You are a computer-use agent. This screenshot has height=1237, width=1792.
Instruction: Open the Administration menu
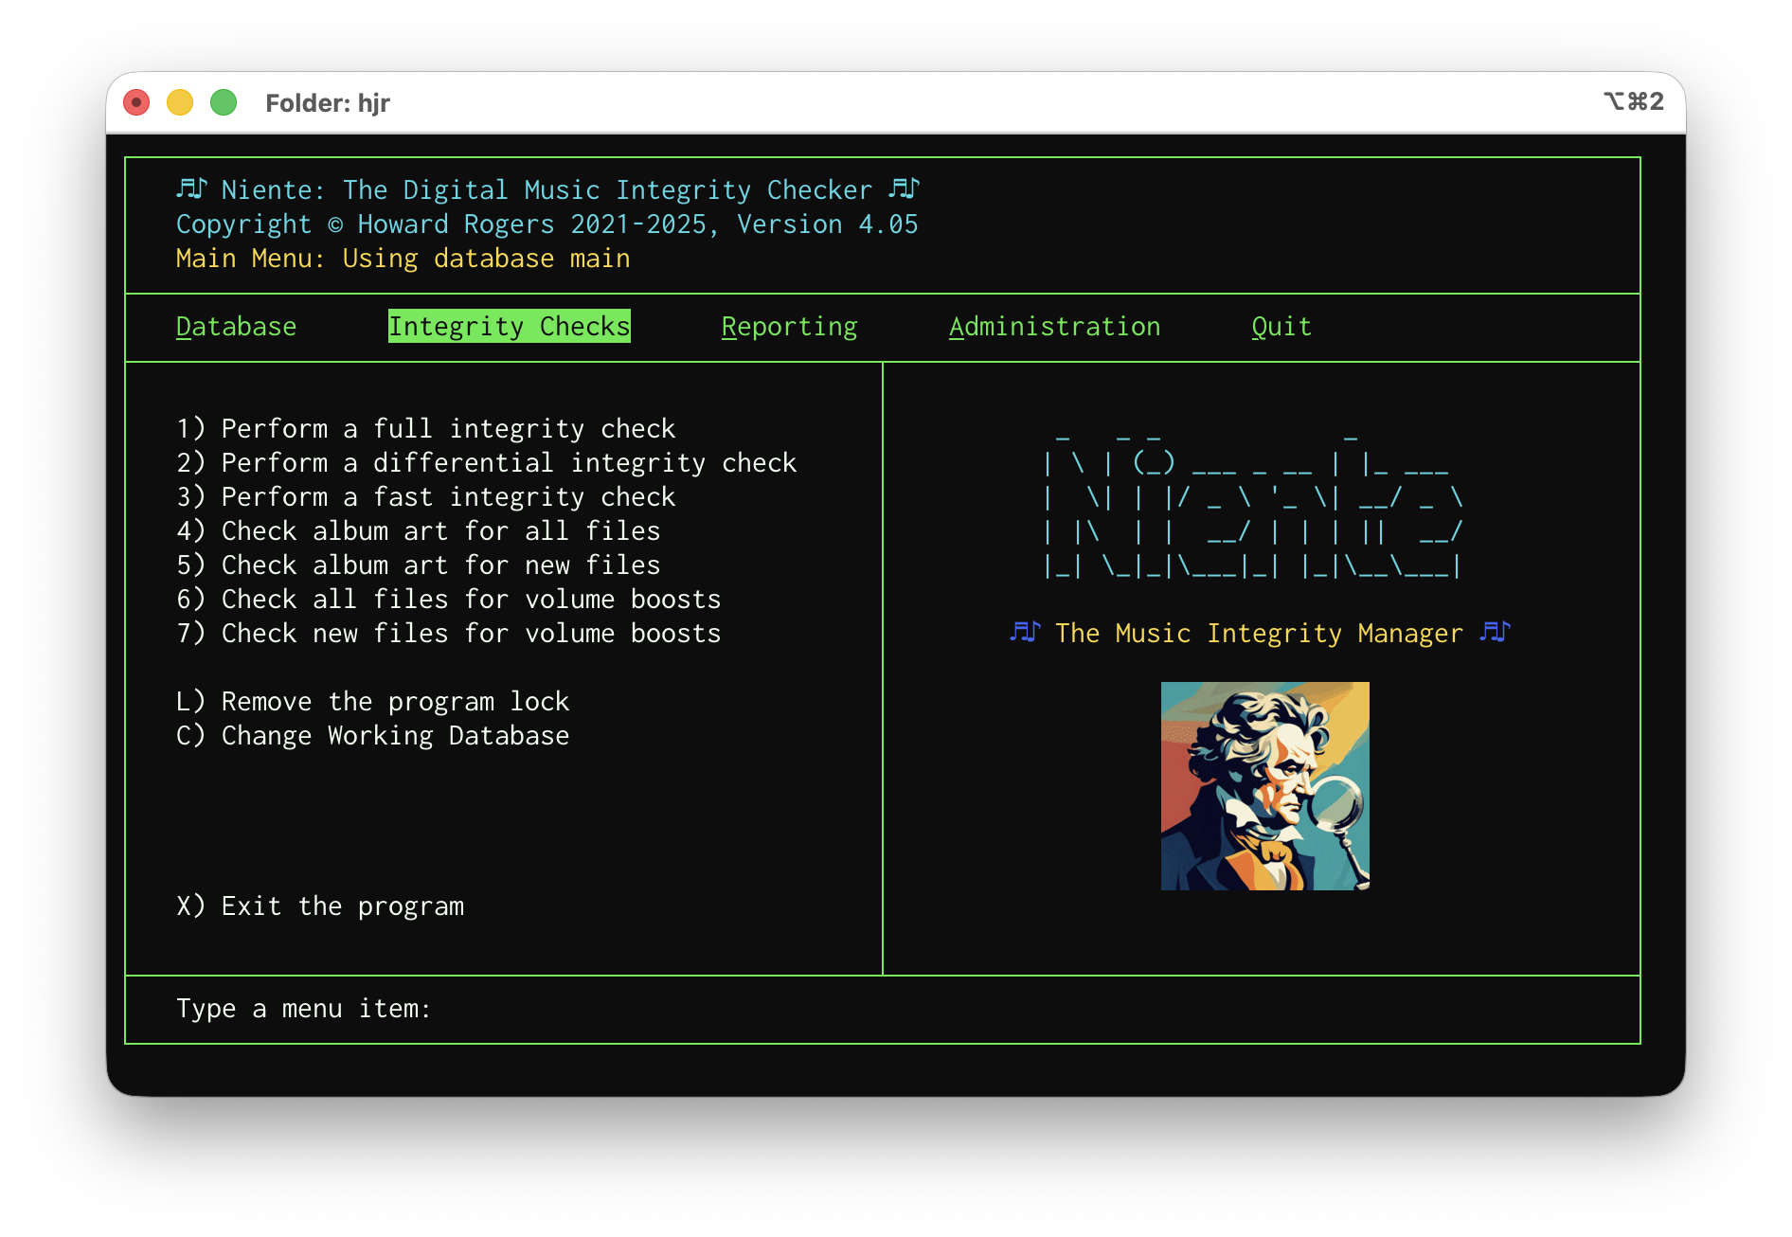(x=1054, y=327)
